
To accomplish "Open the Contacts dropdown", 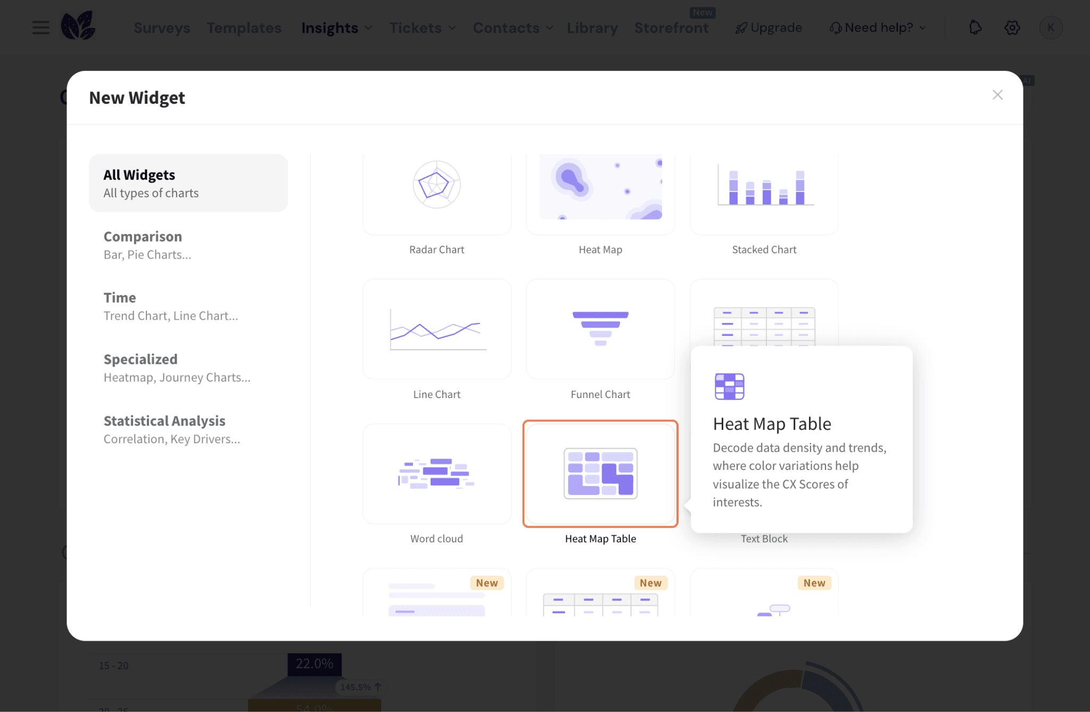I will click(513, 28).
